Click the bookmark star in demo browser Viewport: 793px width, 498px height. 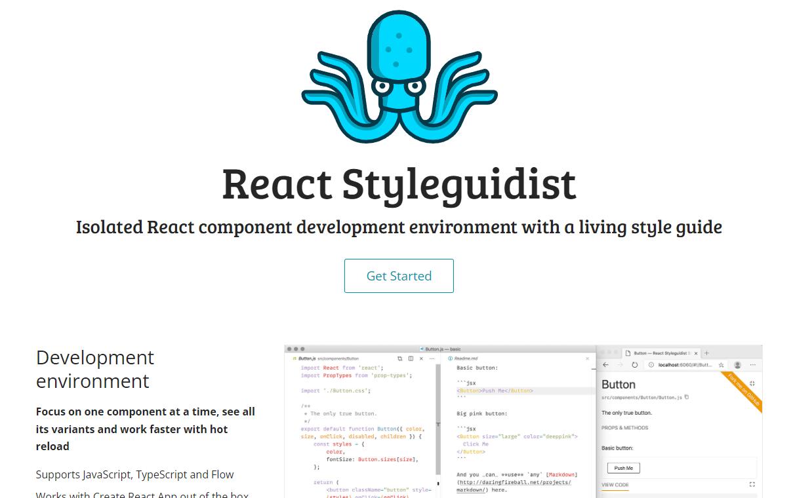click(721, 364)
